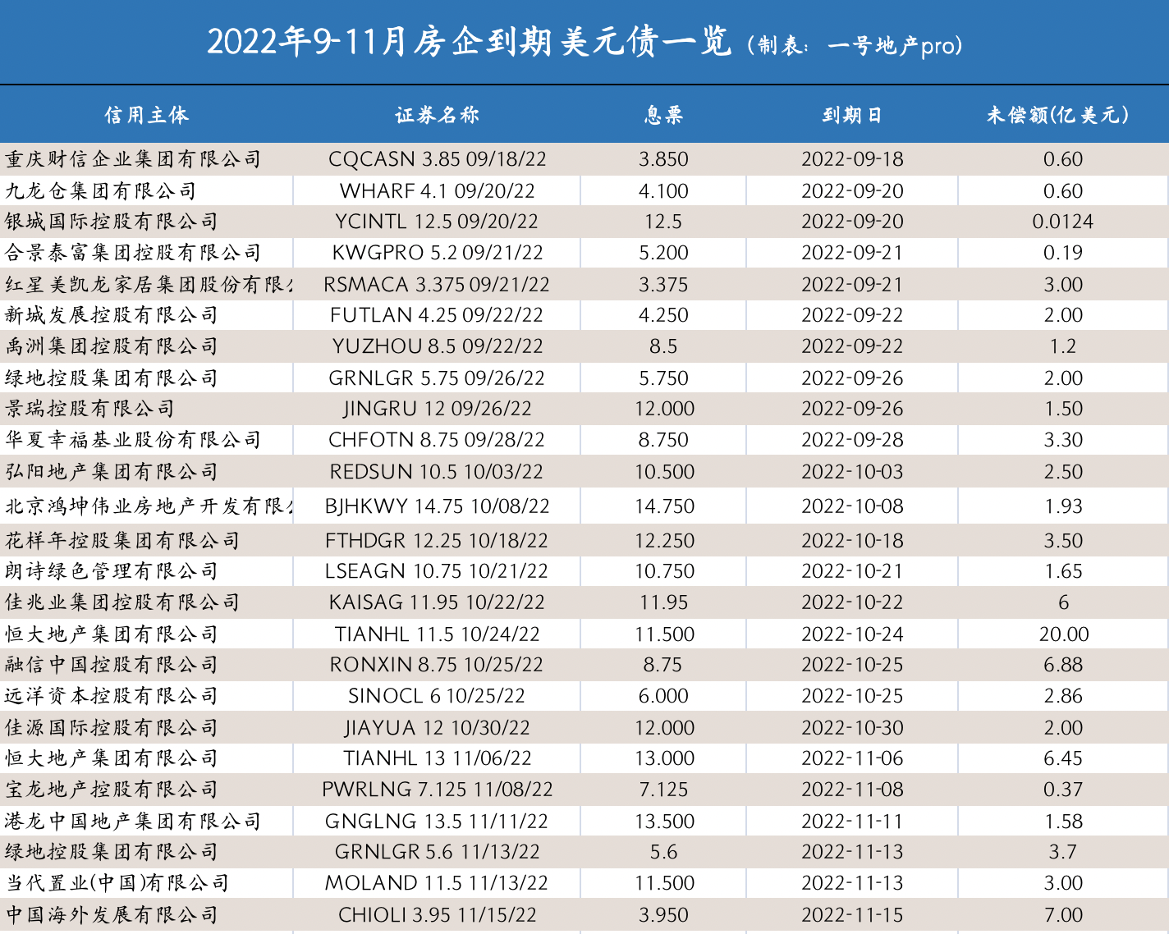Click the 信用主体 column header
The height and width of the screenshot is (934, 1169).
click(x=146, y=116)
